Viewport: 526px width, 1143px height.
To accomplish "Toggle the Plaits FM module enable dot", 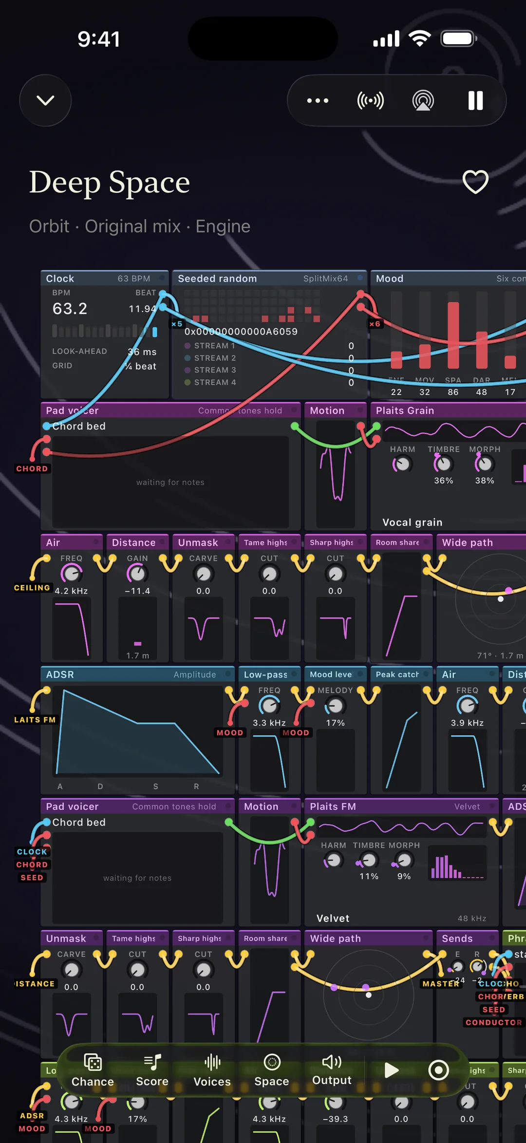I will pos(492,806).
